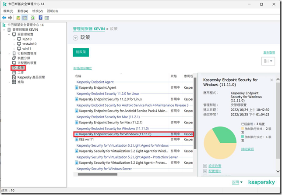Select Kaspersky 產品授權 in the tree
Viewport: 282px width, 195px height.
pyautogui.click(x=31, y=77)
